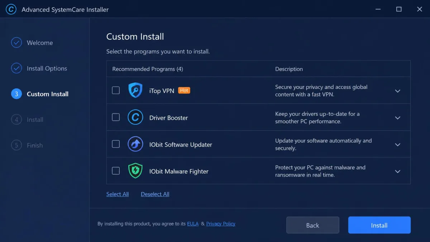Click the IObit Malware Fighter shield icon

(135, 171)
